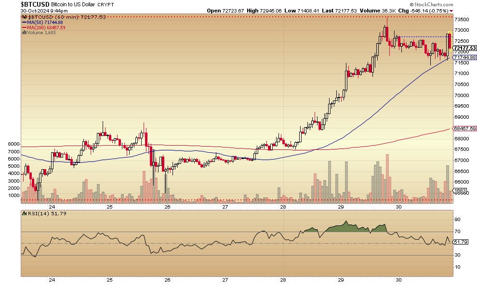
Task: Click the Low value 71408.41
Action: click(308, 11)
